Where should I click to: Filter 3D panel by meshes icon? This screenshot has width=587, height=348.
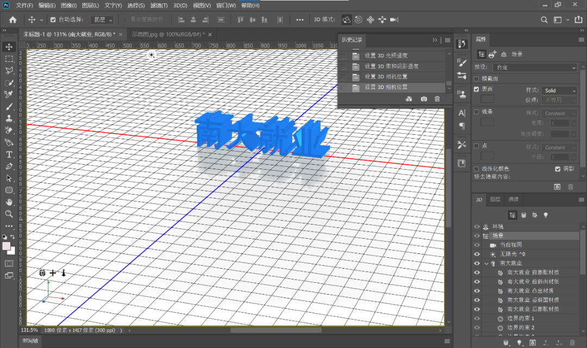(x=524, y=215)
